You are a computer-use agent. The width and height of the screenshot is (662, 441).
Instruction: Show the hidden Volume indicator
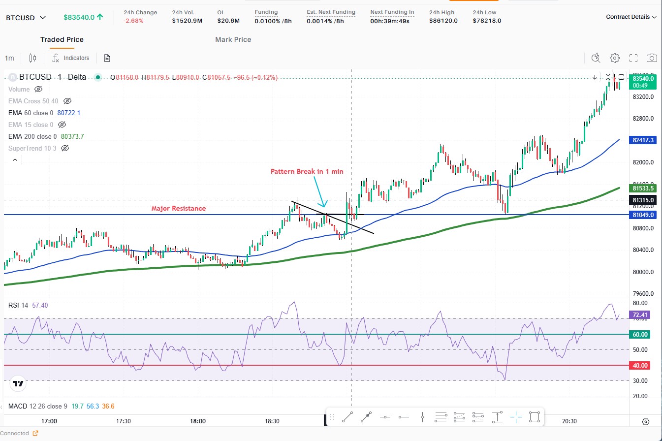38,90
